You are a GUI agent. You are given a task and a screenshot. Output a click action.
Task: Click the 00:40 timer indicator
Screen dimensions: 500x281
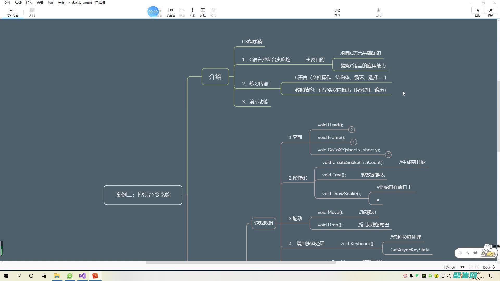(153, 12)
